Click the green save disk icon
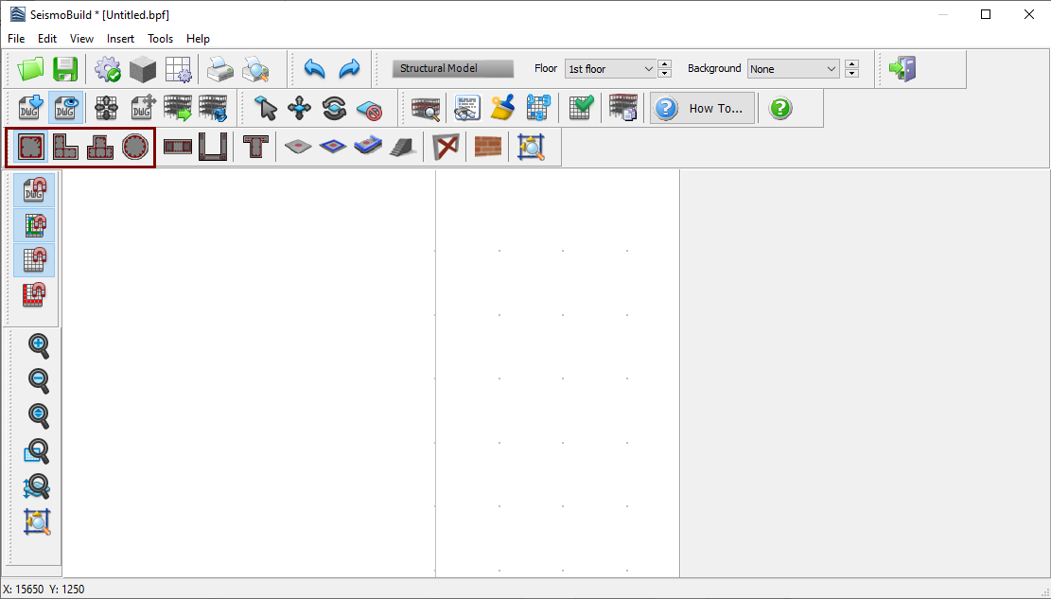The image size is (1051, 599). click(x=65, y=69)
